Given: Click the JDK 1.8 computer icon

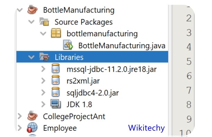Looking at the screenshot, I should 56,104.
